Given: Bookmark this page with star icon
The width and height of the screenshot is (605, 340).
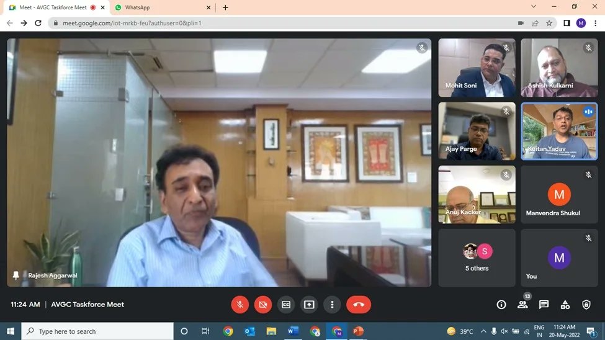Looking at the screenshot, I should click(549, 23).
